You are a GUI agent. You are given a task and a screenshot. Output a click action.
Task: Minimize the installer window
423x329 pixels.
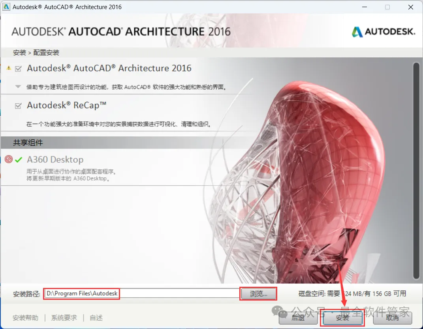click(x=365, y=7)
